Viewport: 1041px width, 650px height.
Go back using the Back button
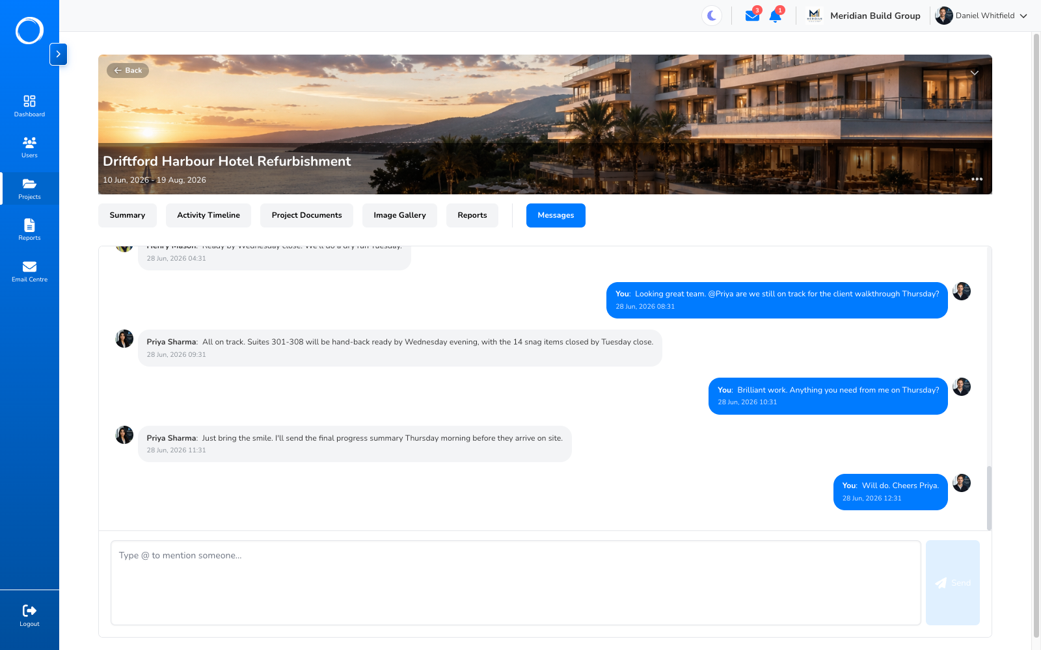pos(128,70)
